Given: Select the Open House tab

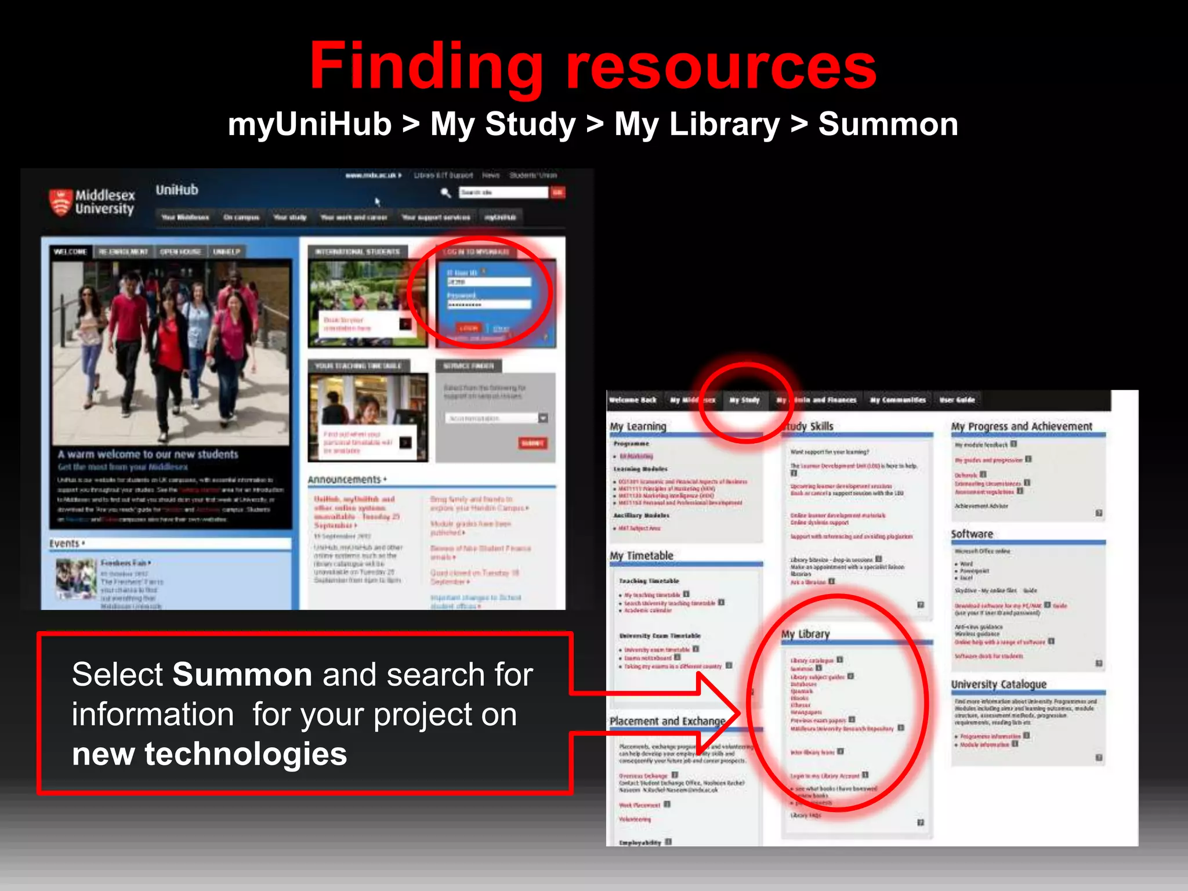Looking at the screenshot, I should [x=180, y=252].
